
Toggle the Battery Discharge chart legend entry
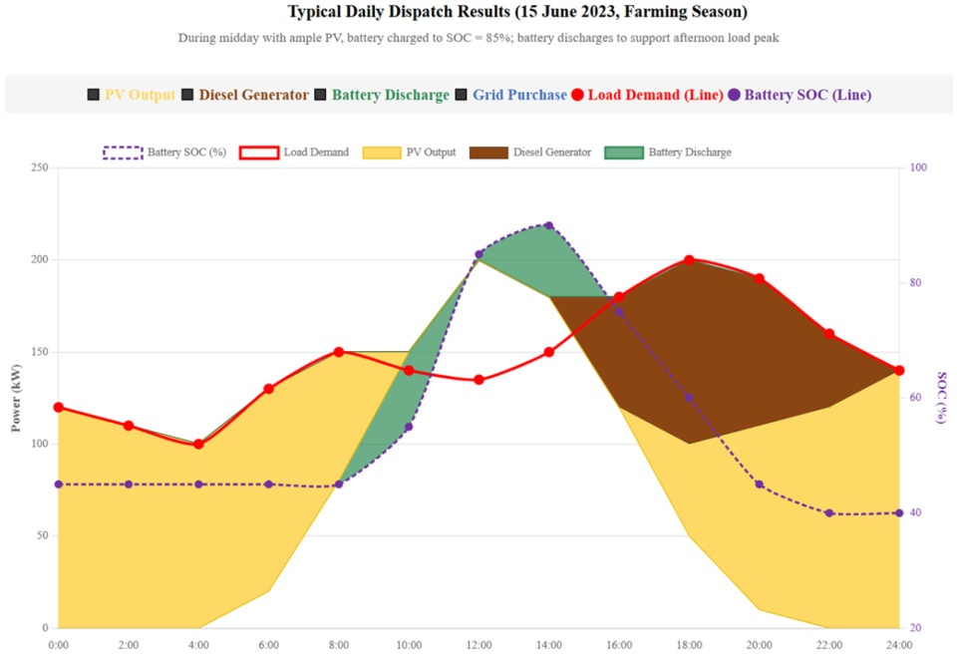pos(668,152)
